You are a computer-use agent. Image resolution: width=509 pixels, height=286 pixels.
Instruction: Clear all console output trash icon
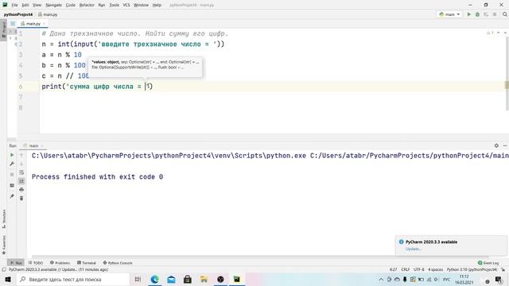[21, 198]
